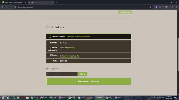Viewport: 179px width, 100px height.
Task: Show hidden system tray icons
Action: 154,98
